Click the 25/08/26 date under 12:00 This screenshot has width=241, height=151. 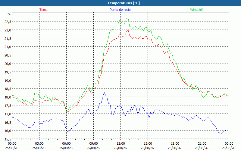(120, 148)
